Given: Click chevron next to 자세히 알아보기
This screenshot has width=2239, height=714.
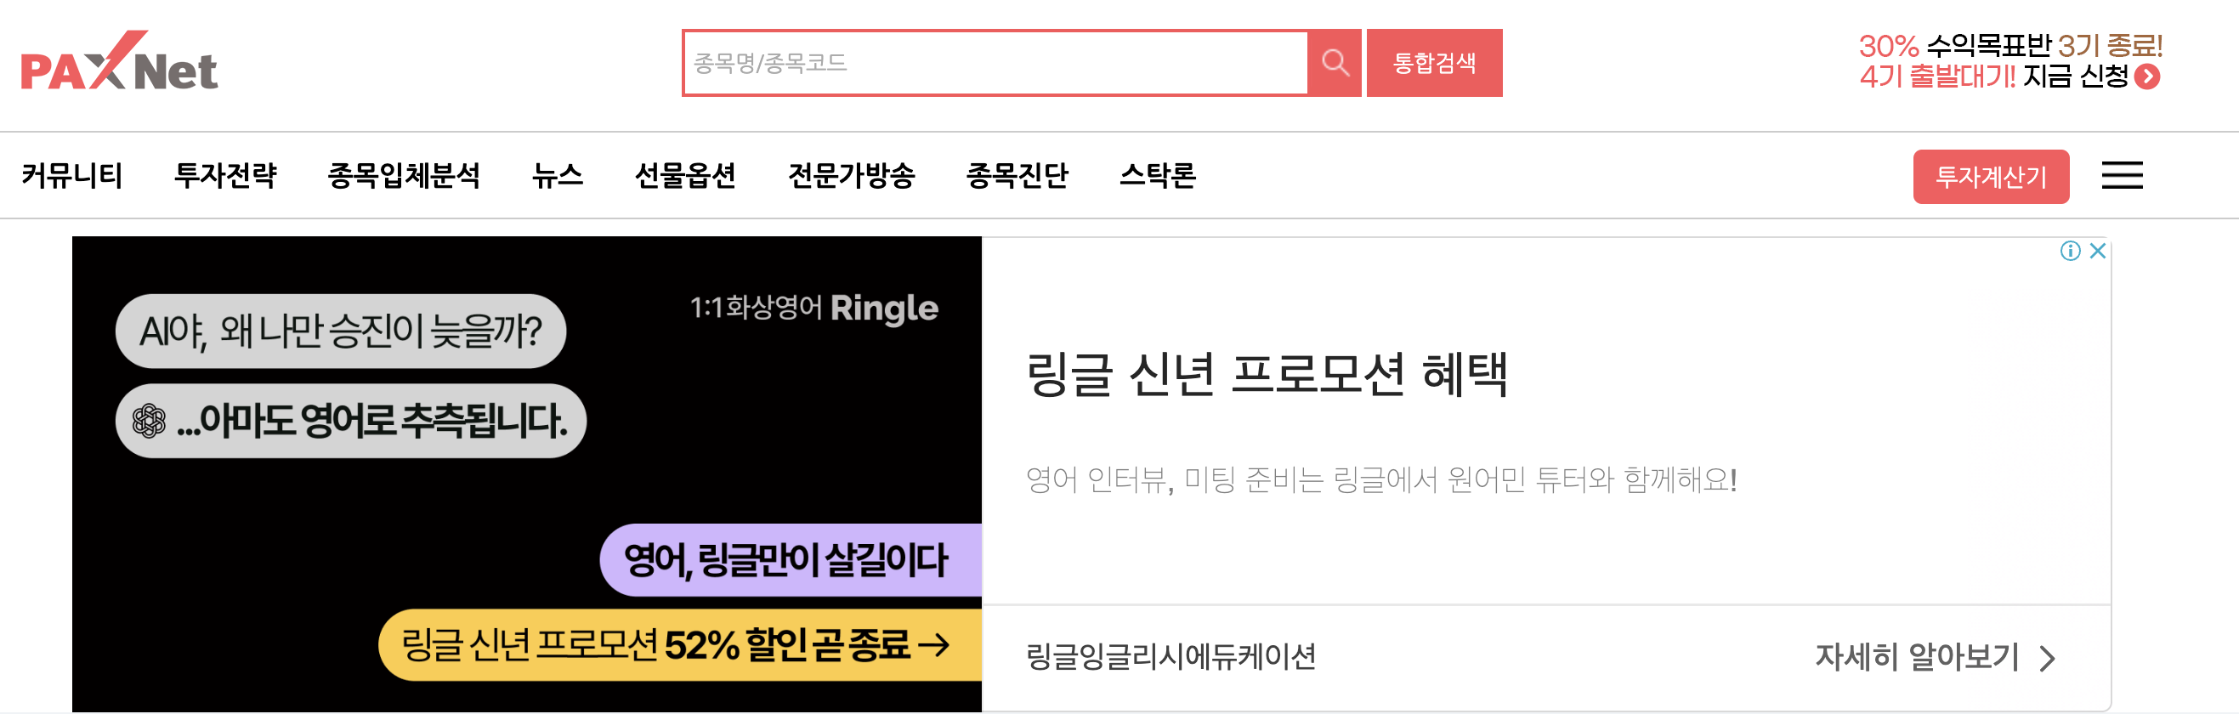Looking at the screenshot, I should [x=2048, y=659].
